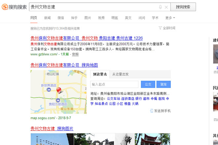This screenshot has height=145, width=218.
Task: Search nearby 医院
Action: 162,99
